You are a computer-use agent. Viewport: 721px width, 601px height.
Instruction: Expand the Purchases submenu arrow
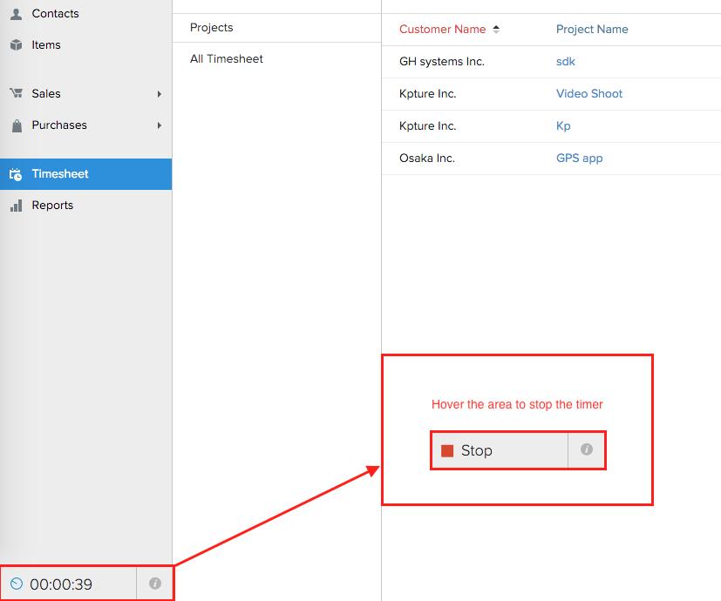click(x=160, y=125)
